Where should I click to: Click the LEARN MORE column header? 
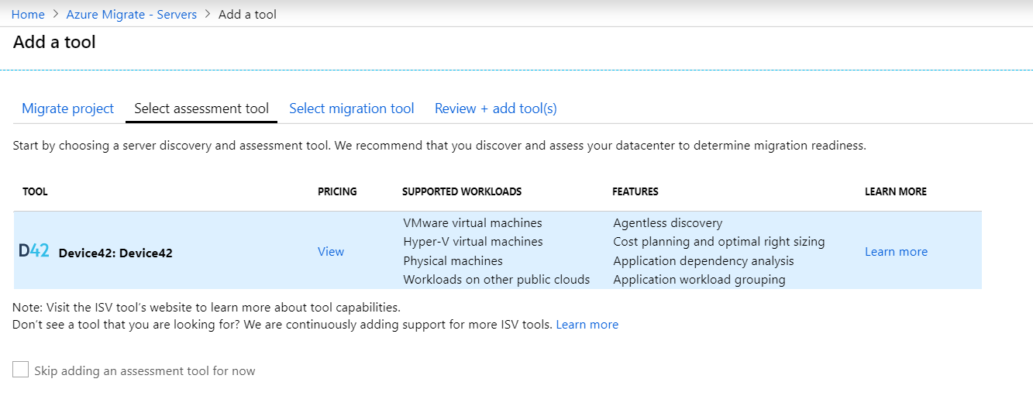click(x=896, y=191)
